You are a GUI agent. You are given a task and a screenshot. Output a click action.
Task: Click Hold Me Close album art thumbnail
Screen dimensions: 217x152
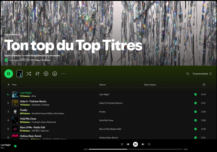[15, 120]
